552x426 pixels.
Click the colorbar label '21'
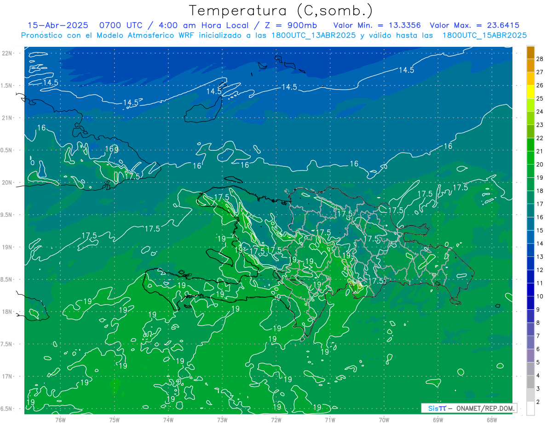pos(540,151)
